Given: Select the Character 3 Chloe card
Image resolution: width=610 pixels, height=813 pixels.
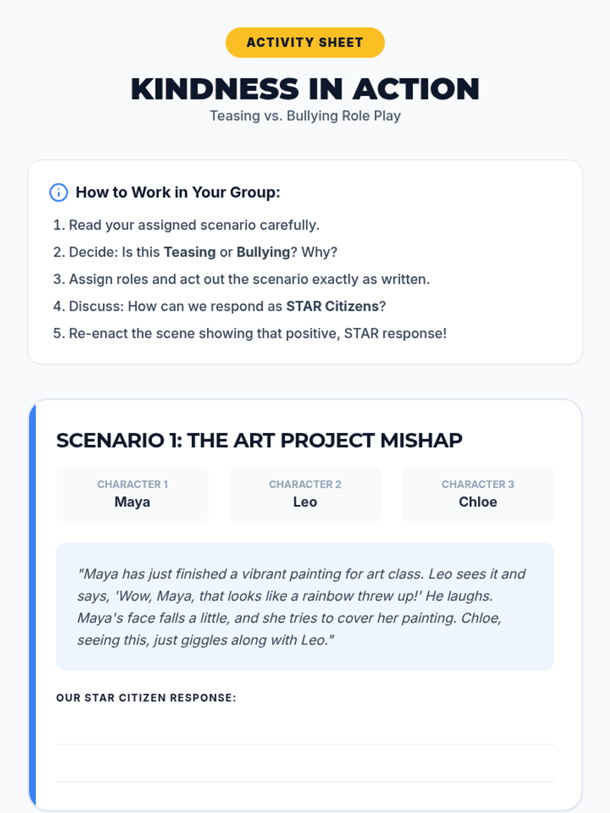Looking at the screenshot, I should [x=478, y=494].
